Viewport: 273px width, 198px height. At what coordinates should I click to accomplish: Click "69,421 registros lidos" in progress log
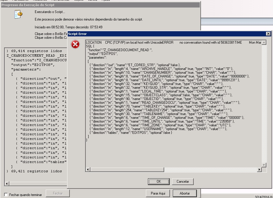pyautogui.click(x=36, y=171)
